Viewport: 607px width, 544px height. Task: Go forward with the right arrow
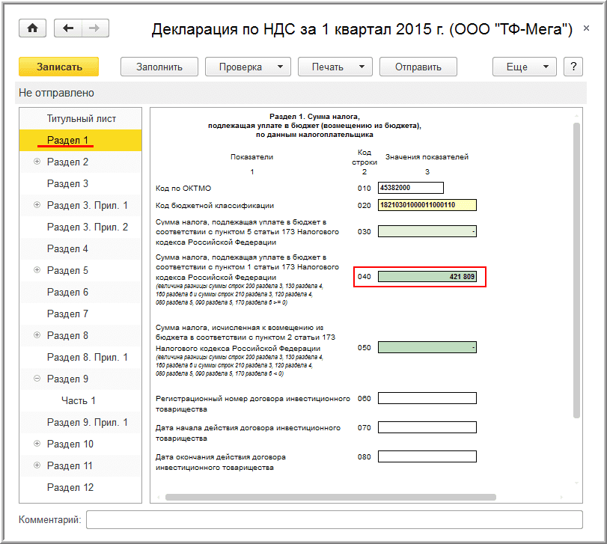coord(94,28)
